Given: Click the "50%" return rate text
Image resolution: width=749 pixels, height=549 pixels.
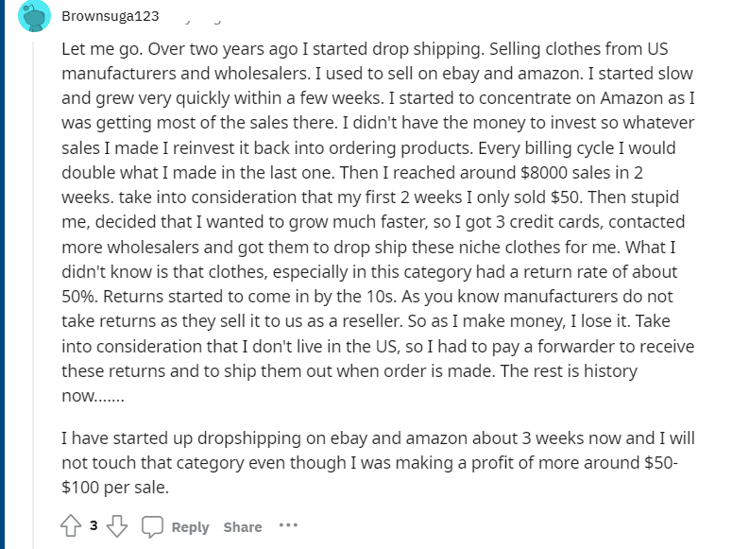Looking at the screenshot, I should (79, 297).
